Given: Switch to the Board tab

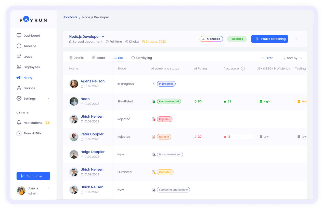Looking at the screenshot, I should 99,58.
